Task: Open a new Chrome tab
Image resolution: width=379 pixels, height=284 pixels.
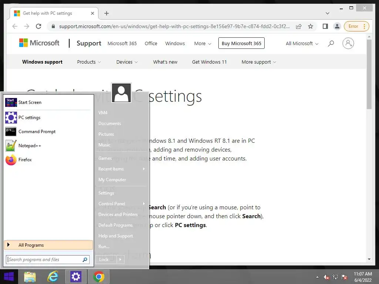Action: [107, 13]
